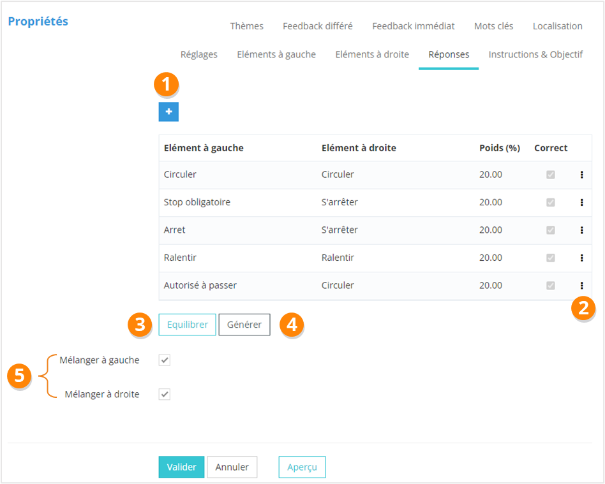
Task: Open three-dot menu for Arret row
Action: tap(581, 230)
